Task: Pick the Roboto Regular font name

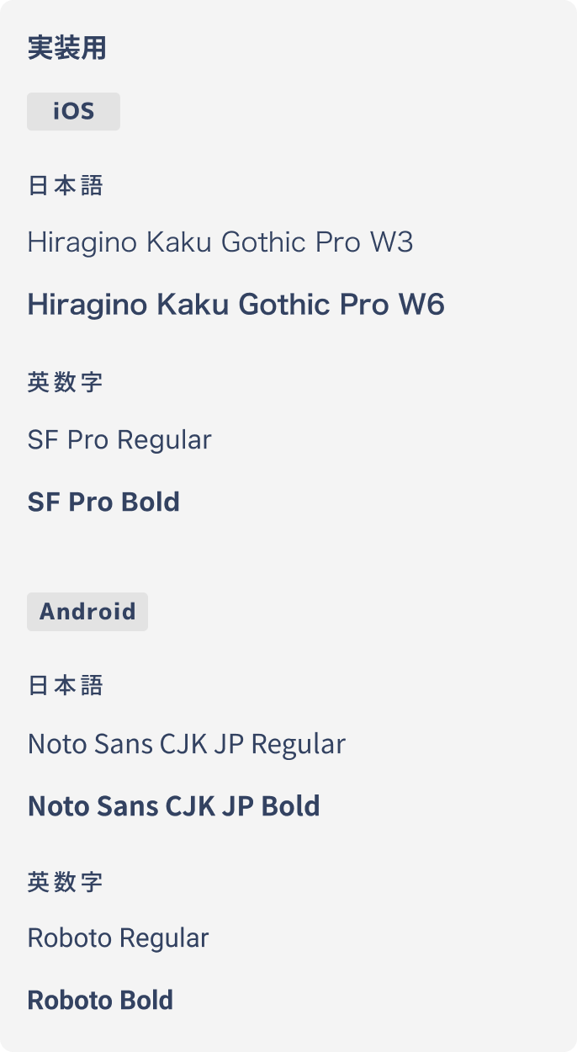Action: point(118,938)
